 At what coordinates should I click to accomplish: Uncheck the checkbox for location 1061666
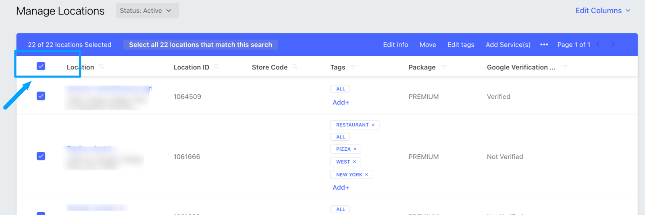tap(41, 156)
